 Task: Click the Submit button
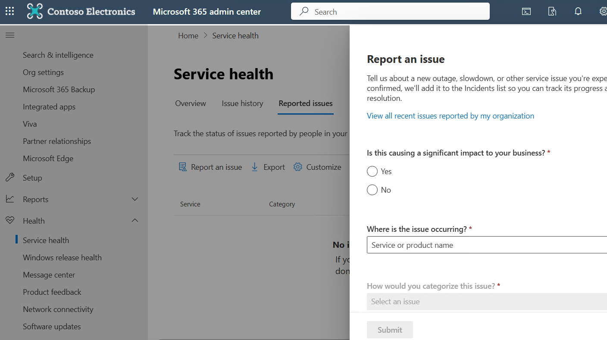390,330
